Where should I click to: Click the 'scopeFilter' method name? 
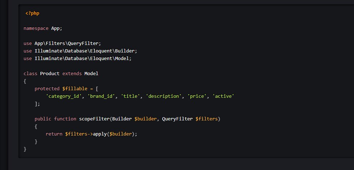[94, 119]
